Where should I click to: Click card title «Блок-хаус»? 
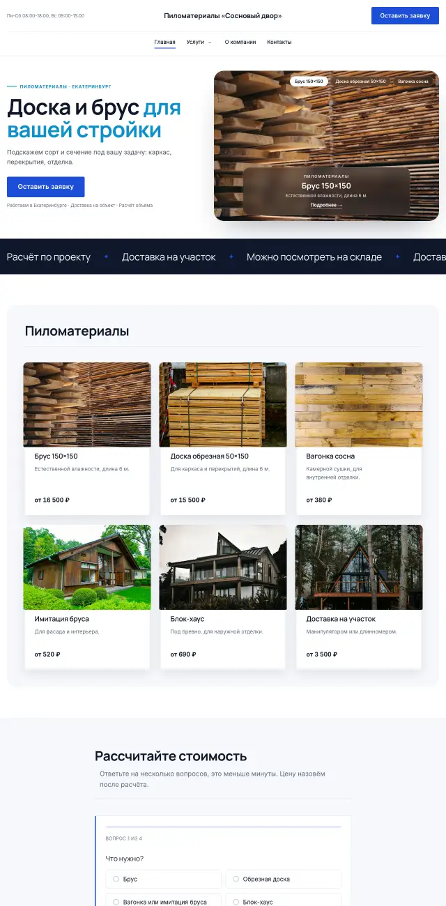[x=187, y=619]
